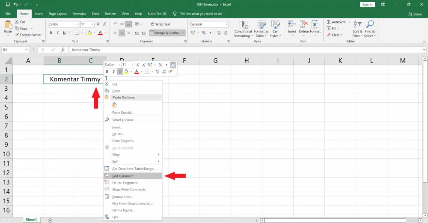Click the Sign in button
Image resolution: width=428 pixels, height=223 pixels.
(x=367, y=4)
